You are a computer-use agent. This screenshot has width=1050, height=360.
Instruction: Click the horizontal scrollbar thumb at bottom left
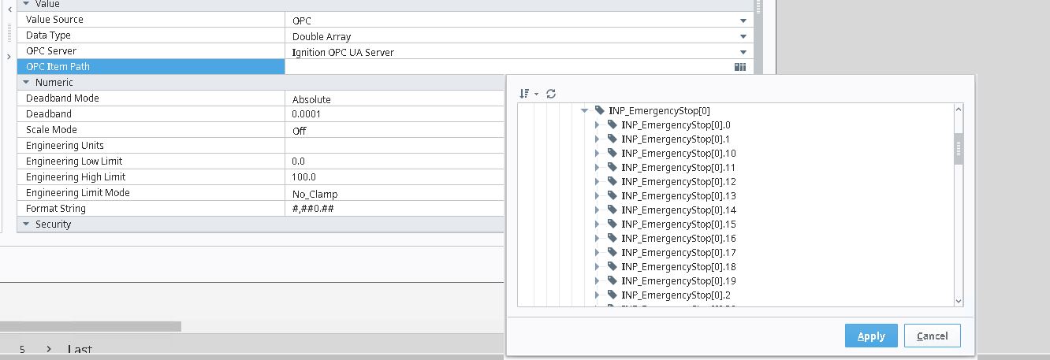[91, 326]
